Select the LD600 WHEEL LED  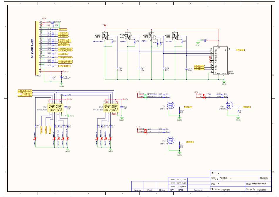click(36, 138)
